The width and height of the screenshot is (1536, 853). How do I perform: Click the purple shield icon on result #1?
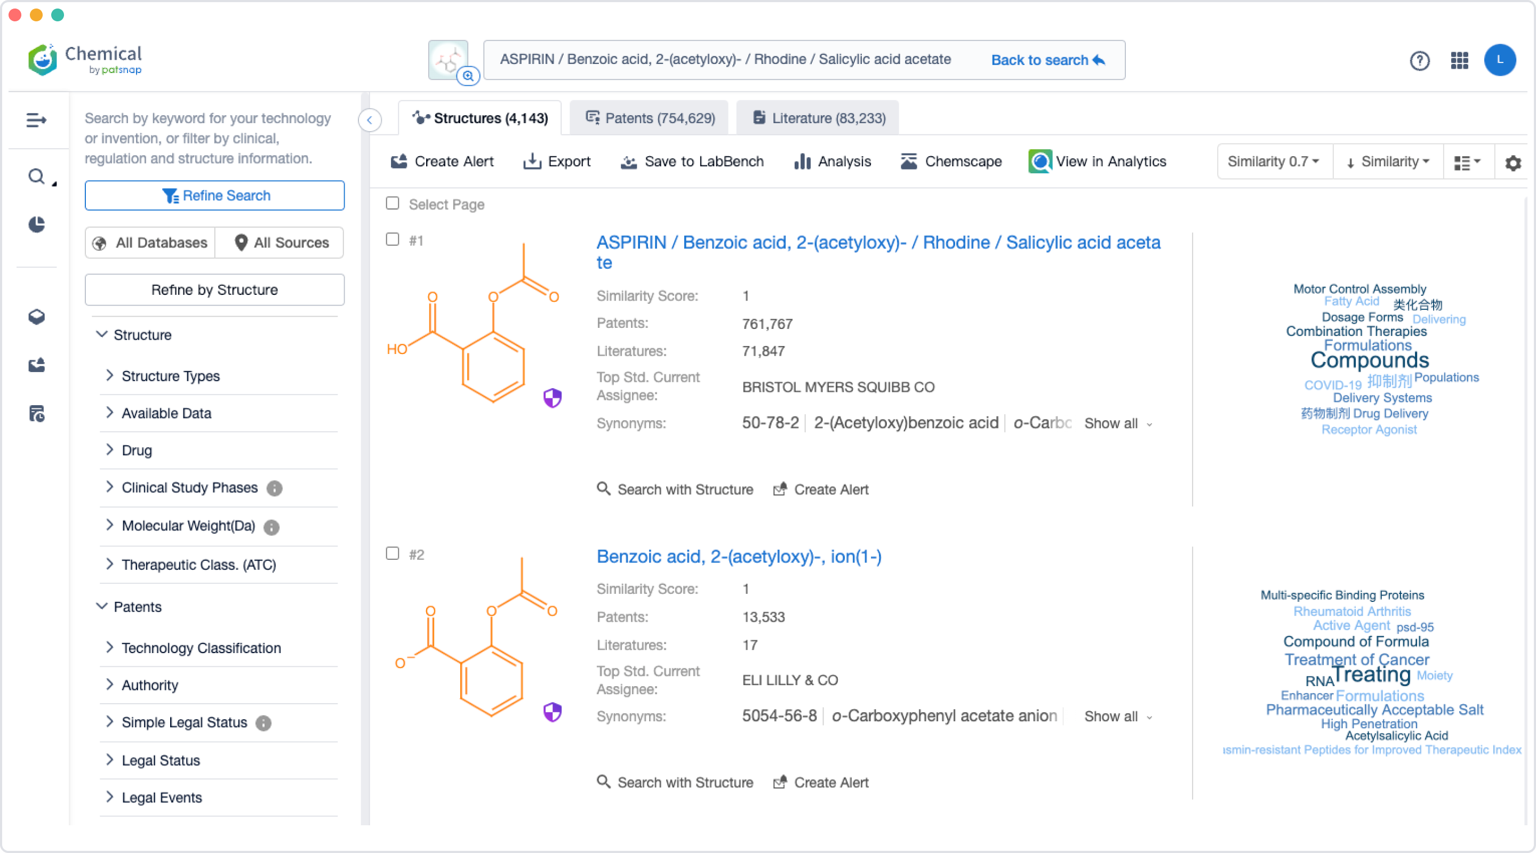click(552, 398)
